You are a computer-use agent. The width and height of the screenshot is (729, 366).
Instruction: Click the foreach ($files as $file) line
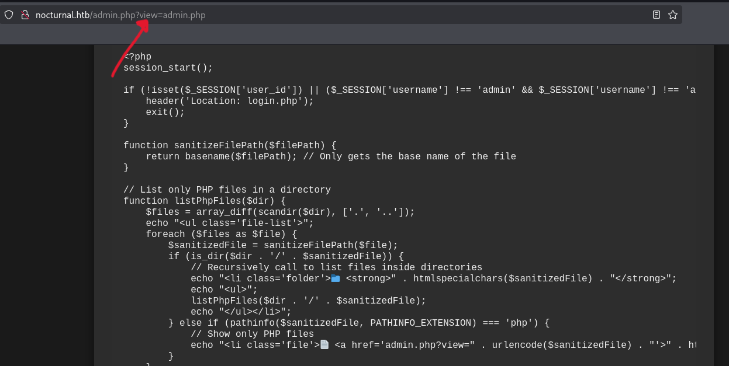[221, 234]
